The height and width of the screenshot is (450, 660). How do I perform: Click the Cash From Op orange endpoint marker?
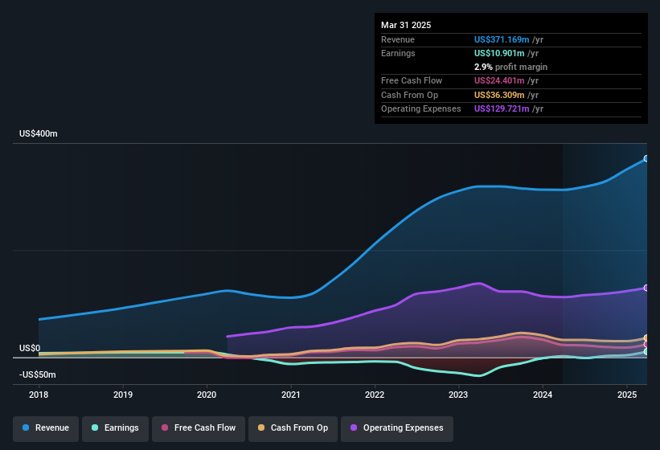[x=646, y=337]
